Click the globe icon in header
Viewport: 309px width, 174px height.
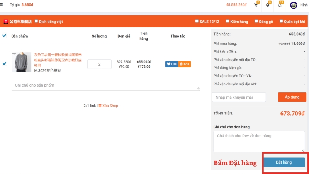(x=268, y=5)
